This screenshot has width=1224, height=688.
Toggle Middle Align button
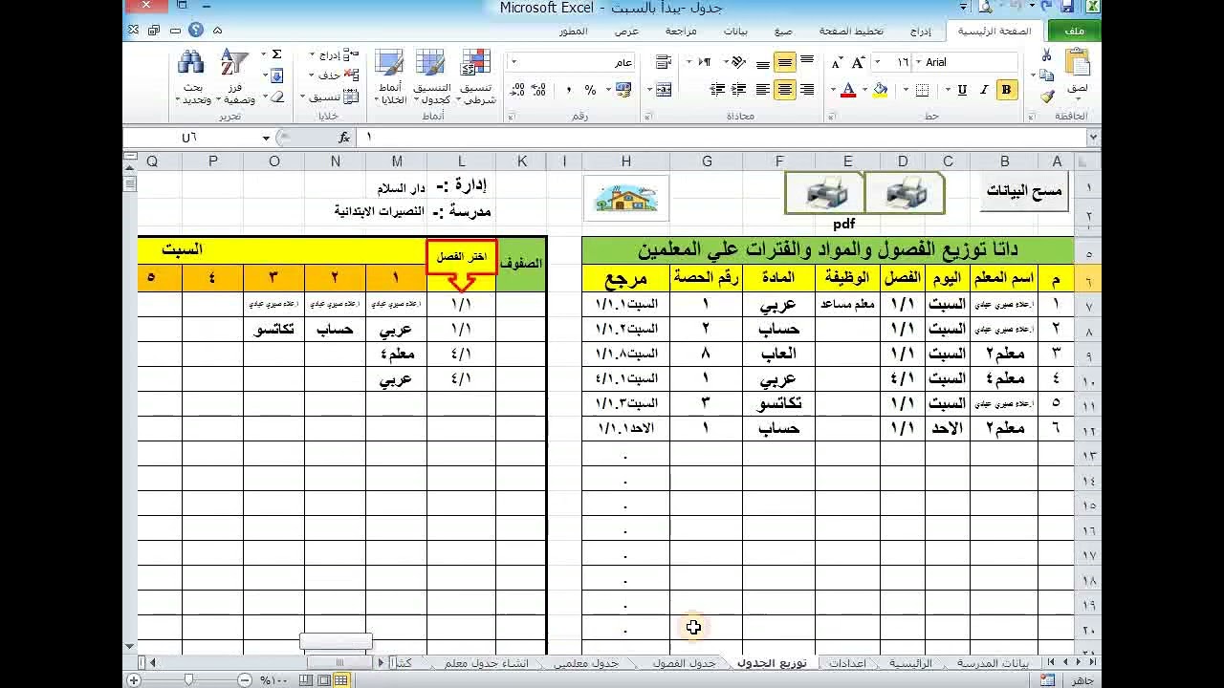tap(785, 62)
